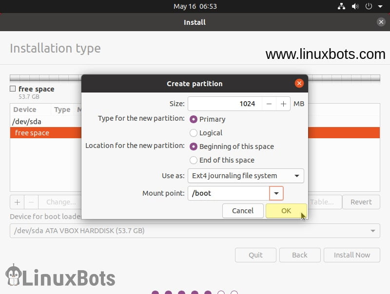
Task: Close the Create partition dialog via red X
Action: pos(299,83)
